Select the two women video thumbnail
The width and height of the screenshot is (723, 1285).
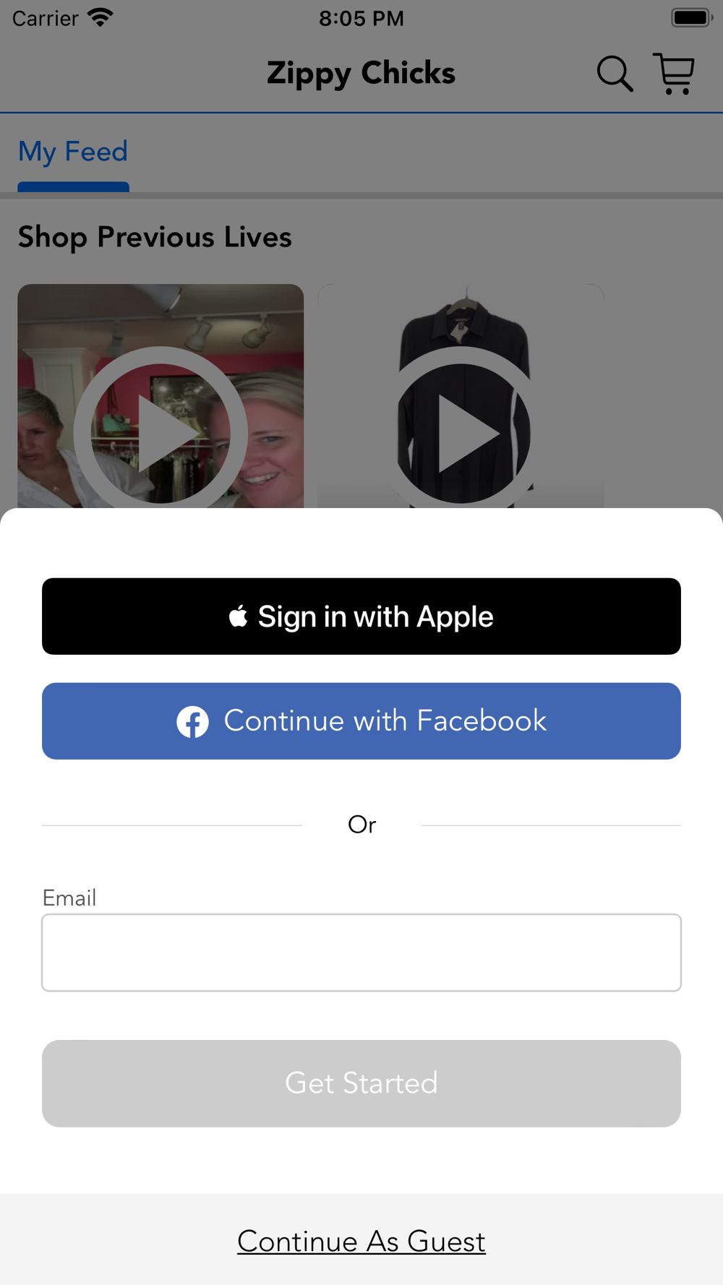point(161,396)
